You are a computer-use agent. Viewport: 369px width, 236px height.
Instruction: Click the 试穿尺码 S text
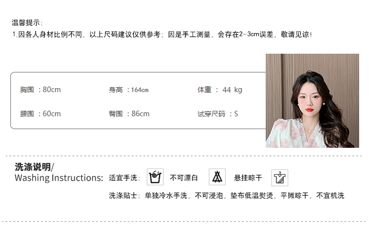(217, 114)
